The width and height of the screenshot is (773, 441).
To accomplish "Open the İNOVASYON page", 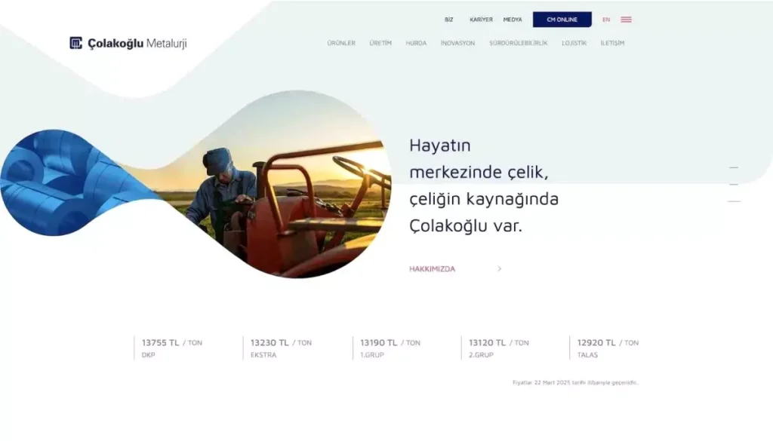I will click(457, 44).
